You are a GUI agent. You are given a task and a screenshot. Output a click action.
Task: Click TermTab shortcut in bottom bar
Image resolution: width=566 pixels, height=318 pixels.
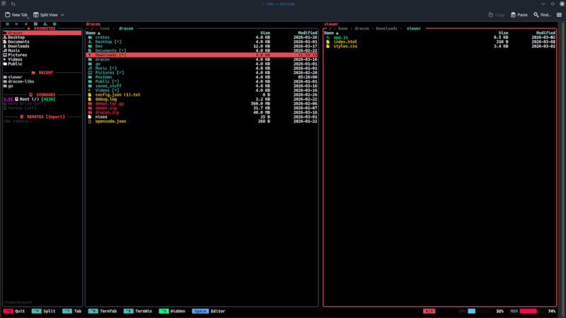tap(103, 311)
